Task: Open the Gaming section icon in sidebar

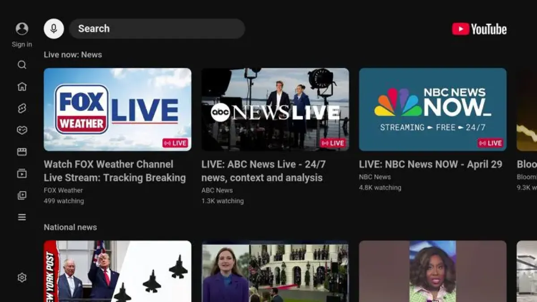Action: coord(22,130)
